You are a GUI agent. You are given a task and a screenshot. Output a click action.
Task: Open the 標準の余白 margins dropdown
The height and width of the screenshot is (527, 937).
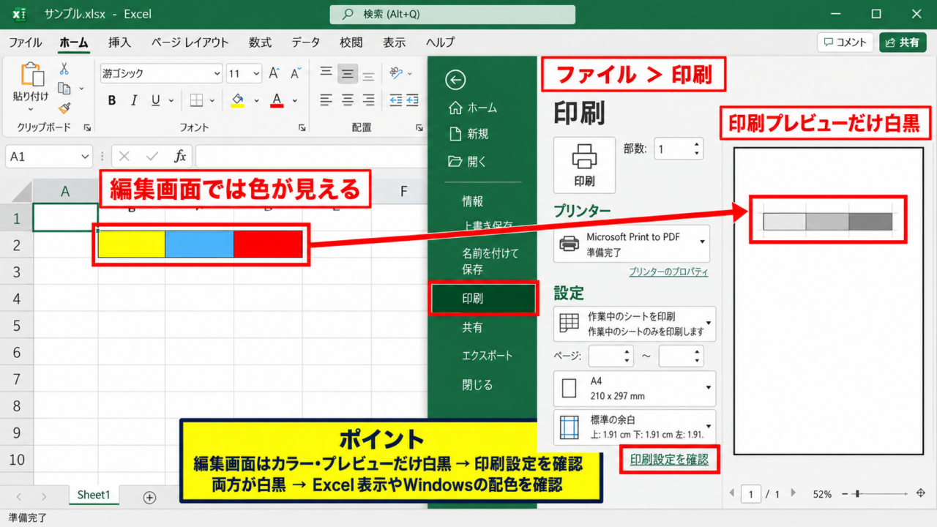[634, 427]
